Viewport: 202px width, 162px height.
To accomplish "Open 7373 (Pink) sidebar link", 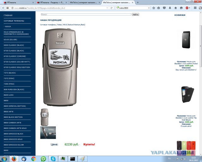I will click(x=9, y=78).
